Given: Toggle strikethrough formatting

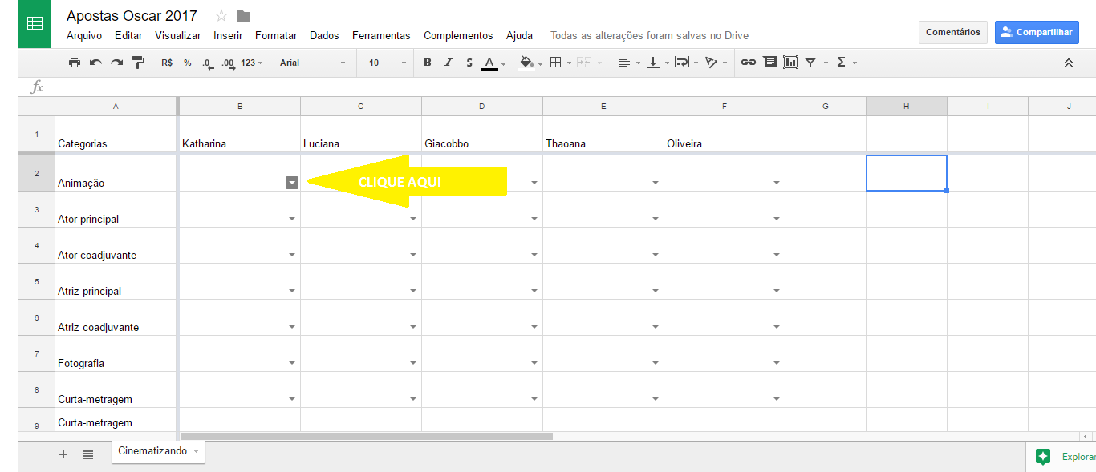Looking at the screenshot, I should coord(469,63).
